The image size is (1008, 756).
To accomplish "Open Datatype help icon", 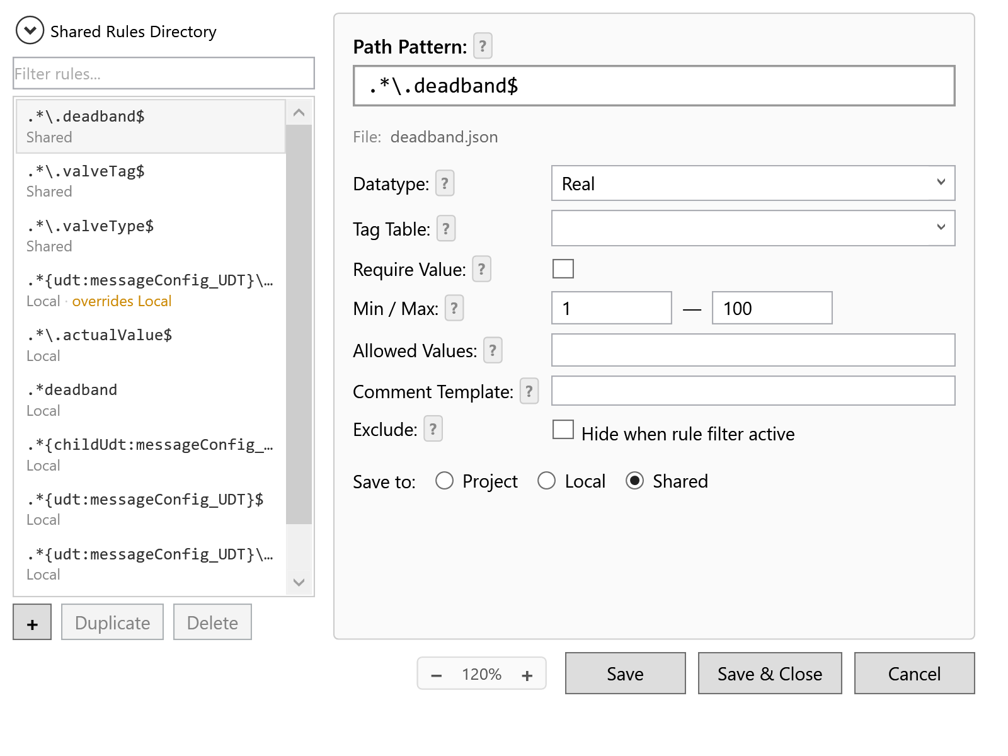I will pyautogui.click(x=445, y=183).
